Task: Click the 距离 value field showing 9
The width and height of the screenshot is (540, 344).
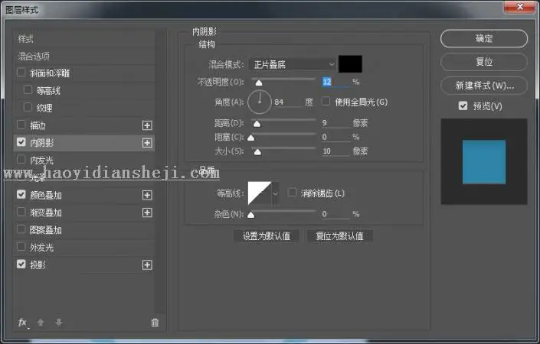Action: [335, 122]
